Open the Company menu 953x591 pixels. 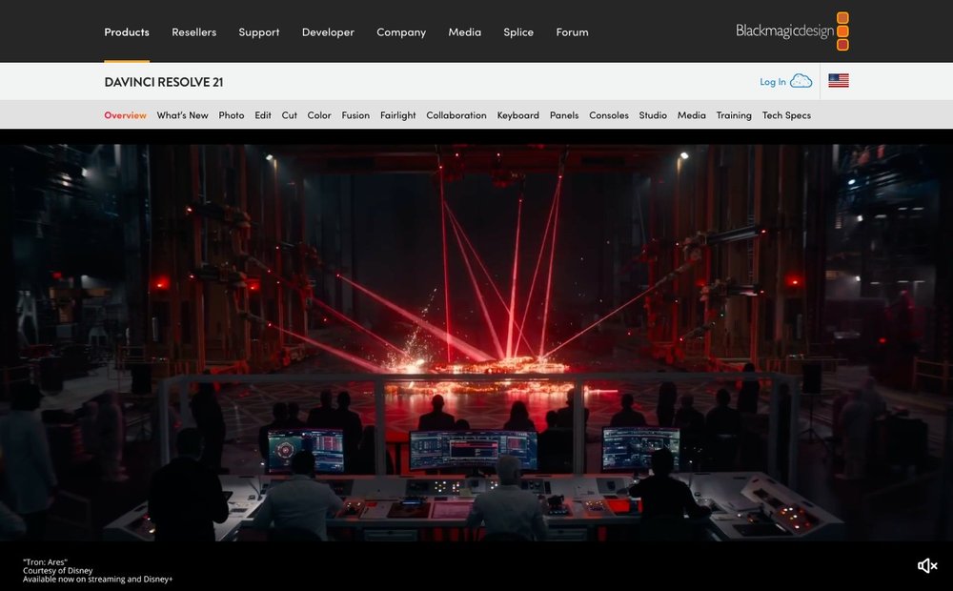401,31
